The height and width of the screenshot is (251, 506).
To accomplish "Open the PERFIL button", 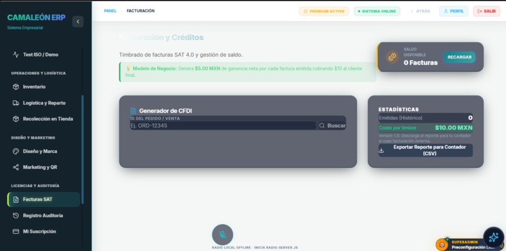I will (x=453, y=11).
